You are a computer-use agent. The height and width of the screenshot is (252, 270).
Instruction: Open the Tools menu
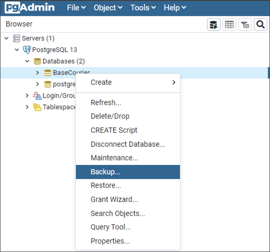143,8
